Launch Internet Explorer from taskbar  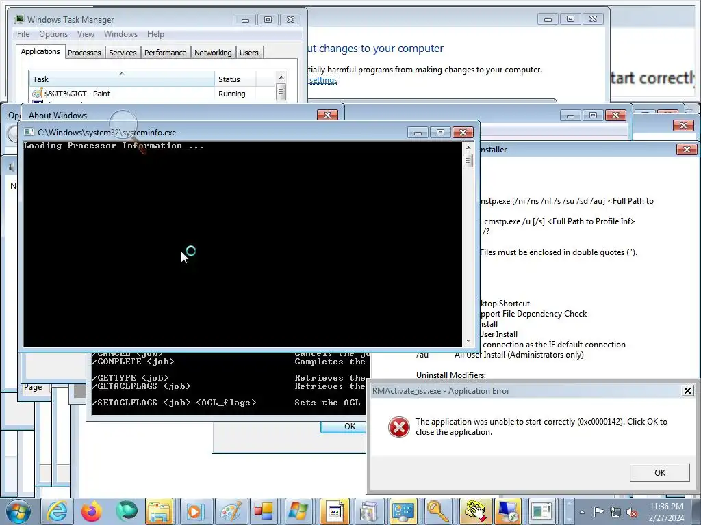pos(58,511)
